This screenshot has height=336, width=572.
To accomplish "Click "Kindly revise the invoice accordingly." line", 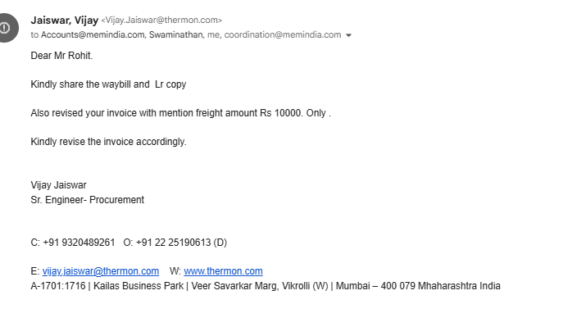I will [x=108, y=142].
